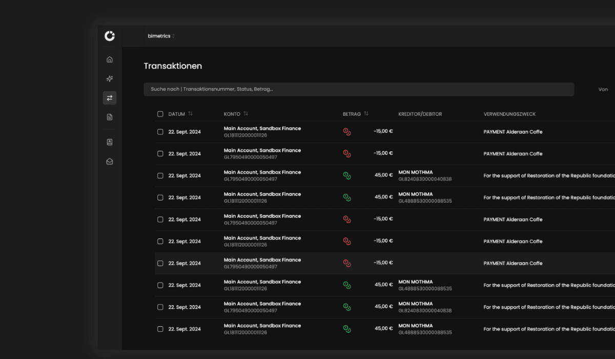Sort by Datum column arrows

coord(191,114)
